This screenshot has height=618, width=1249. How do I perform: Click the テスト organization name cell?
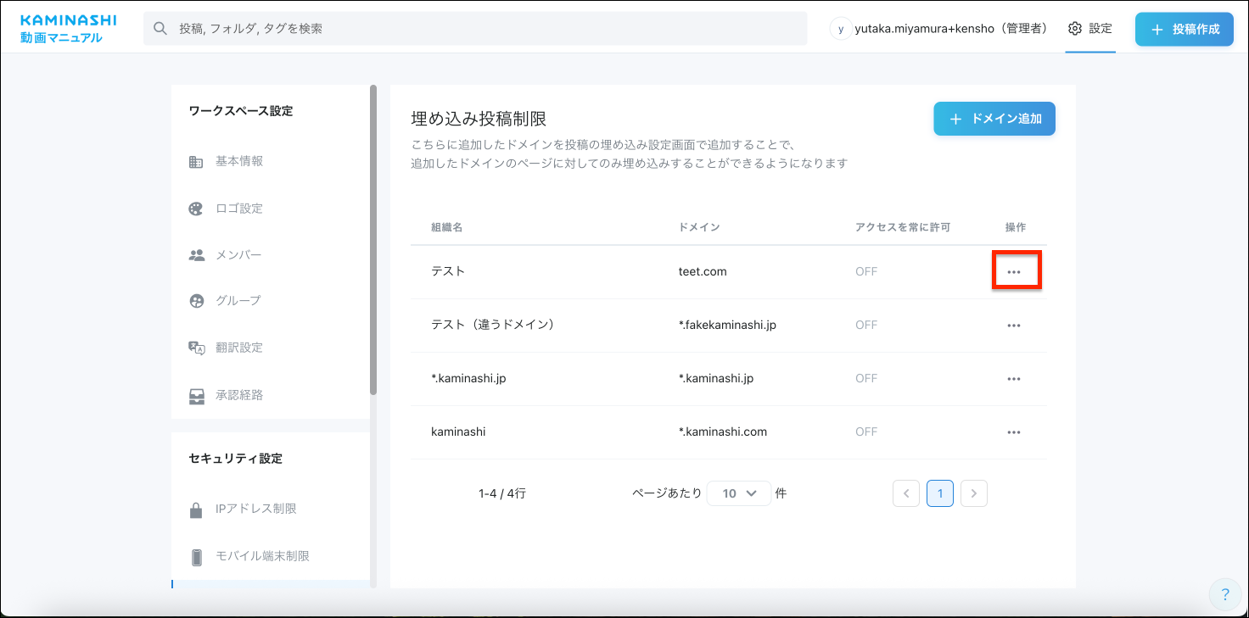[448, 272]
